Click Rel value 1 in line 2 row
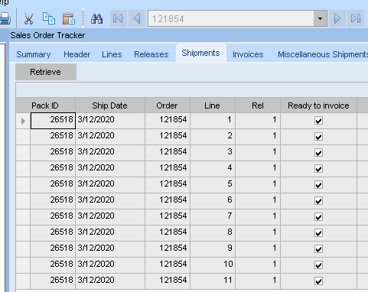 click(x=258, y=137)
